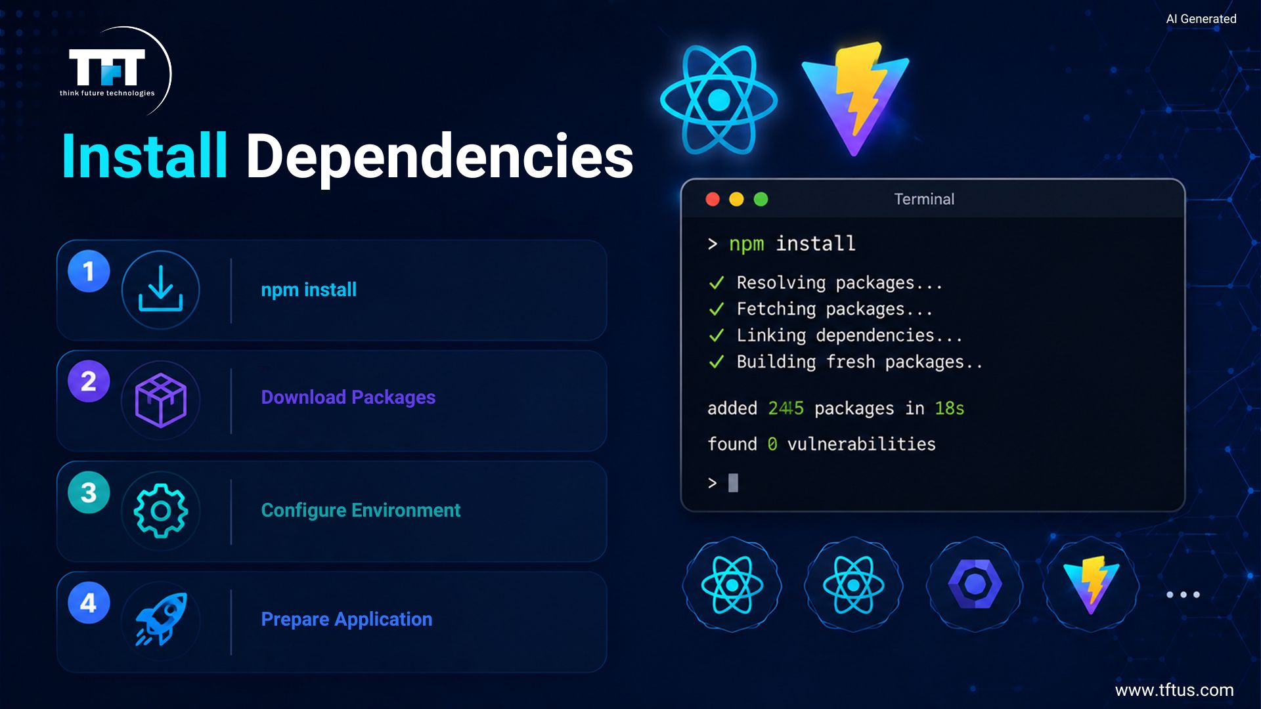Click the 'Install Dependencies' heading
The height and width of the screenshot is (709, 1261).
click(x=347, y=156)
